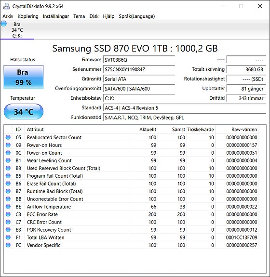Screen dimensions: 270x277
Task: Open the Tema menu
Action: [79, 16]
